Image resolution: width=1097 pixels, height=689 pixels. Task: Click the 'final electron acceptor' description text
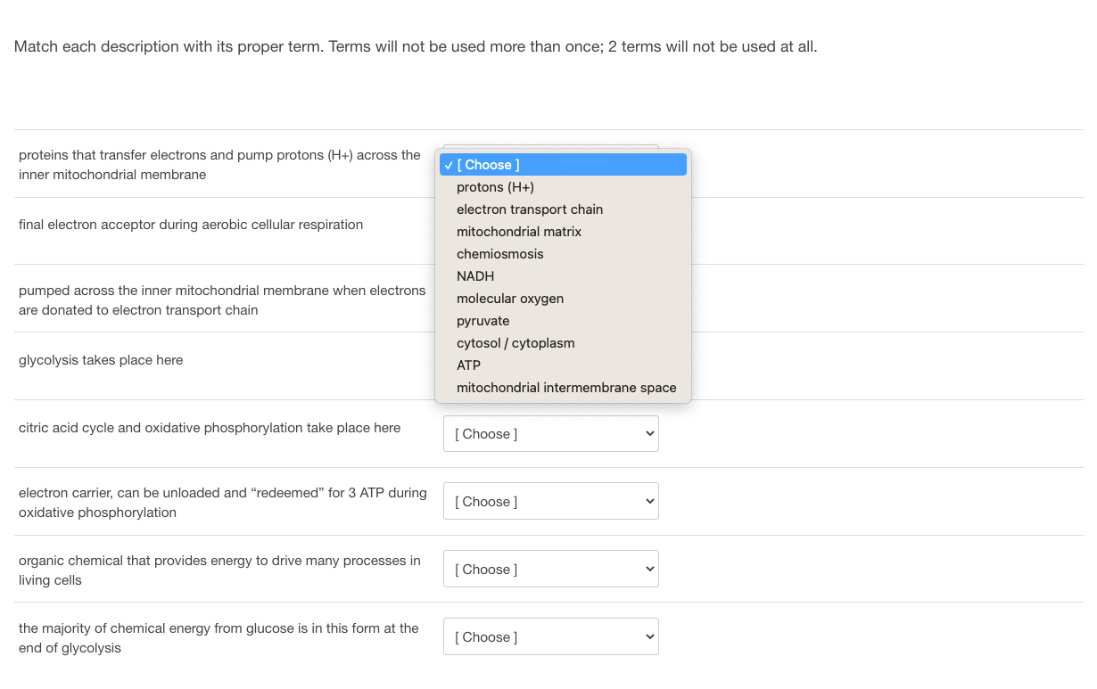pos(191,225)
